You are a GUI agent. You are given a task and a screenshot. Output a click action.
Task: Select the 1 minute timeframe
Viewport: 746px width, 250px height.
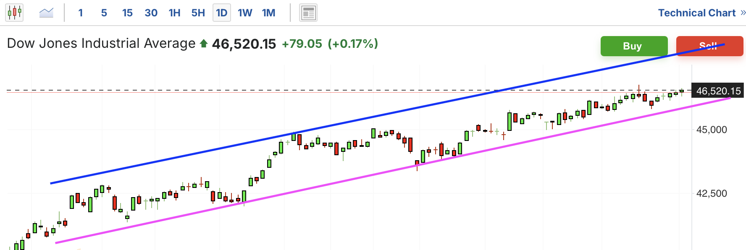81,13
